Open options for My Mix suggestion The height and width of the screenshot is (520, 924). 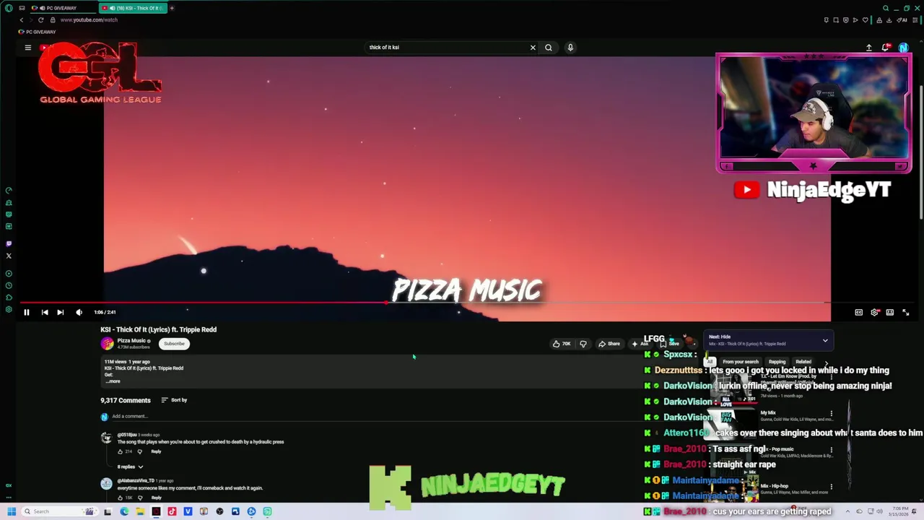(831, 414)
